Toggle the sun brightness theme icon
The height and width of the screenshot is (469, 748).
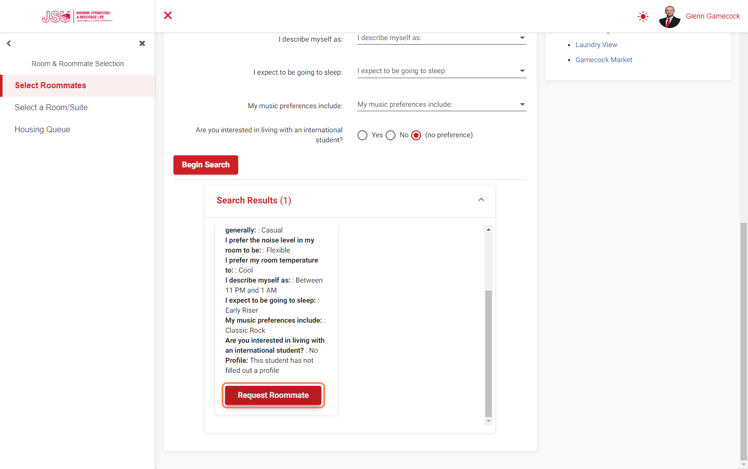point(643,17)
